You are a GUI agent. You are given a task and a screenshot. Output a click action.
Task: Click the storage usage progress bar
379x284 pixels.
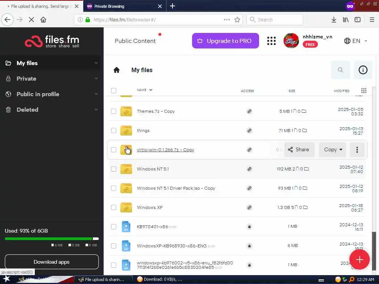click(x=52, y=239)
